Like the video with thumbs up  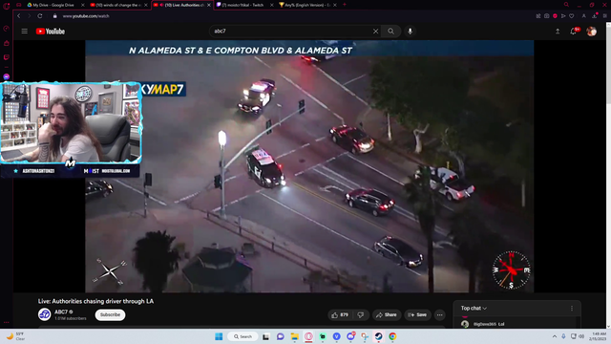point(340,314)
